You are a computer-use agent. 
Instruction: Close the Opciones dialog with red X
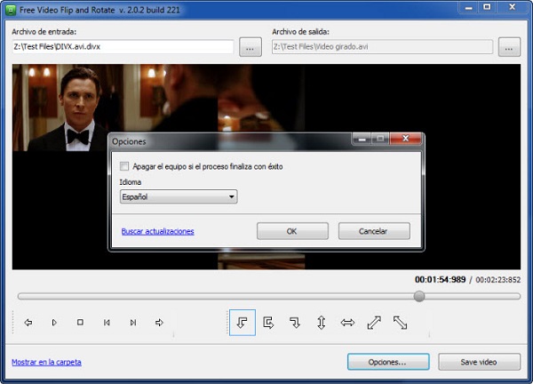(406, 139)
